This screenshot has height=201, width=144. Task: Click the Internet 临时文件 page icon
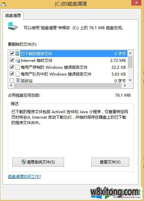point(18,60)
